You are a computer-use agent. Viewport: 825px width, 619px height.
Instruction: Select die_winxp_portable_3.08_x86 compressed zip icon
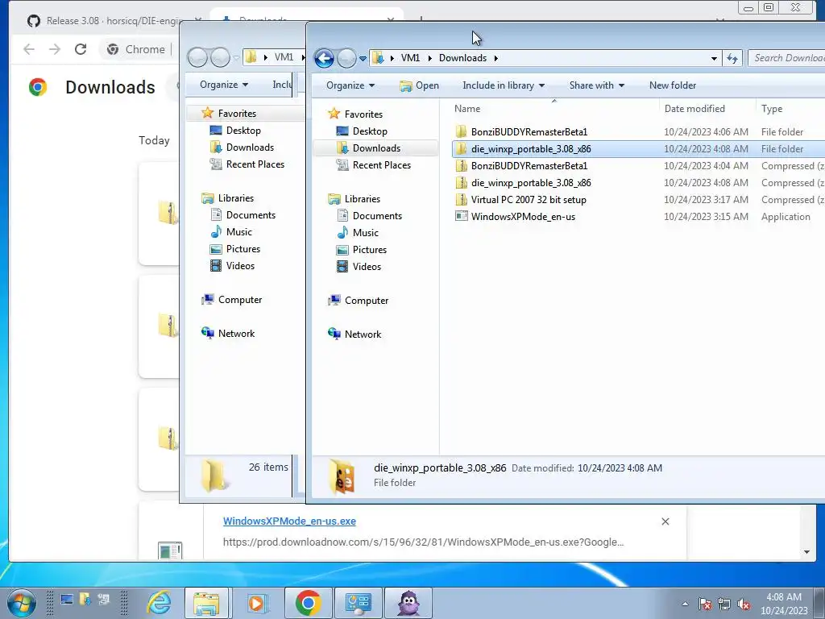pyautogui.click(x=461, y=183)
